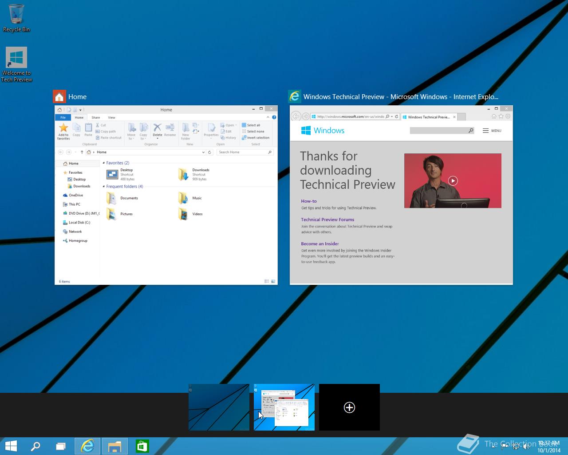The height and width of the screenshot is (455, 568).
Task: Open the MENU hamburger on Windows page
Action: (x=492, y=131)
